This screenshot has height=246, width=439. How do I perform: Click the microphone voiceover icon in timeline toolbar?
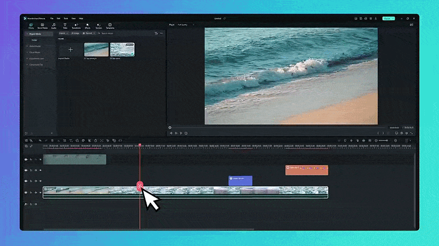coord(351,140)
